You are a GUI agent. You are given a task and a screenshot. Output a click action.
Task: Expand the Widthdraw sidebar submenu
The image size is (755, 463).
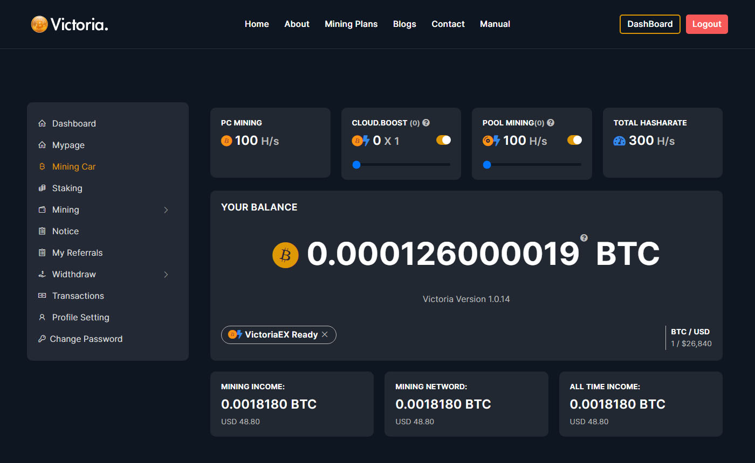[x=166, y=275]
